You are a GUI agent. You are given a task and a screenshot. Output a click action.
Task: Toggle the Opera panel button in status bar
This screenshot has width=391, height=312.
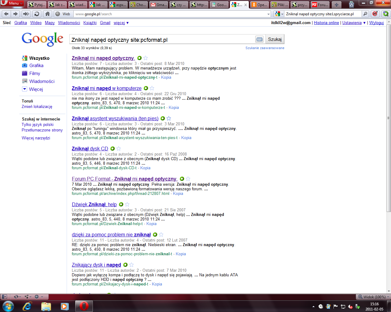[5, 297]
